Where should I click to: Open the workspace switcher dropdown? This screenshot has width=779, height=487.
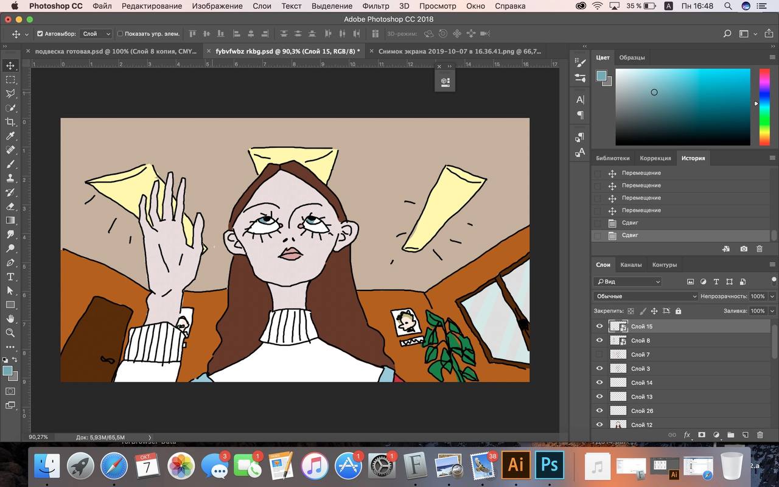click(747, 34)
